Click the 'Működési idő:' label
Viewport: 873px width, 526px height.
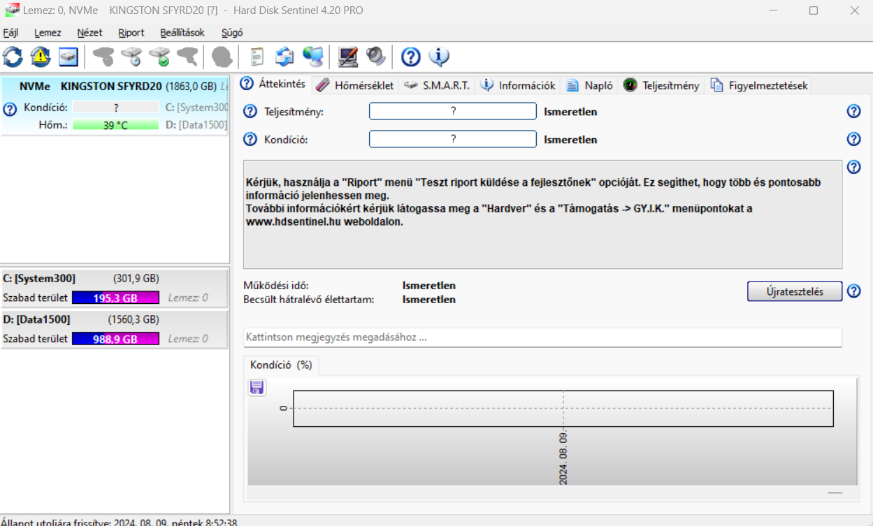[276, 286]
